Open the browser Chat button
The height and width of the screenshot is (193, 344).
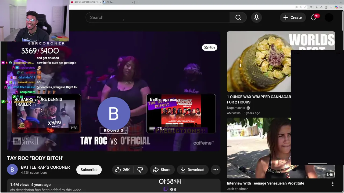click(338, 7)
